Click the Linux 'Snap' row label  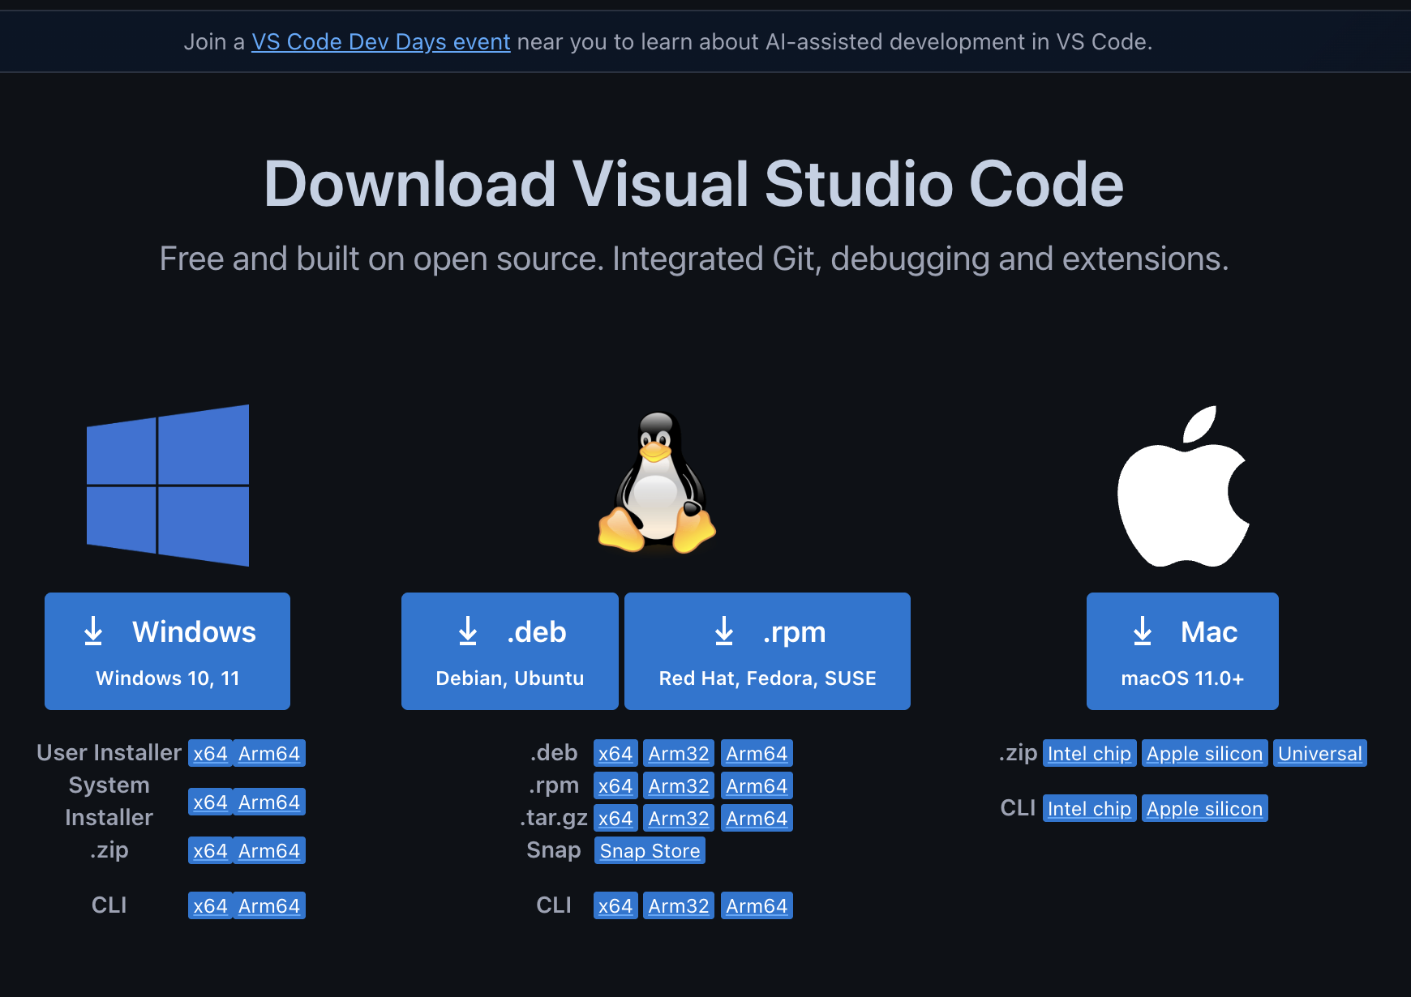click(x=554, y=849)
